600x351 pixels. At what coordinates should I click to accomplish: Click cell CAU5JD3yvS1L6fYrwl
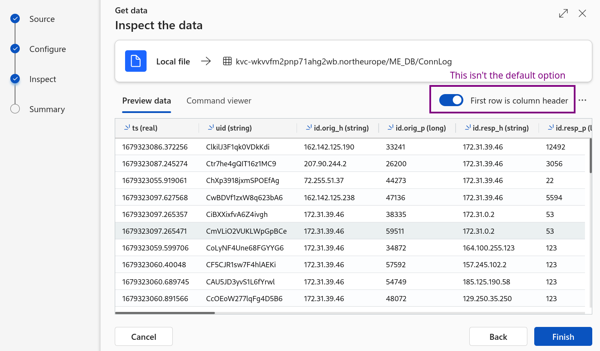point(240,282)
